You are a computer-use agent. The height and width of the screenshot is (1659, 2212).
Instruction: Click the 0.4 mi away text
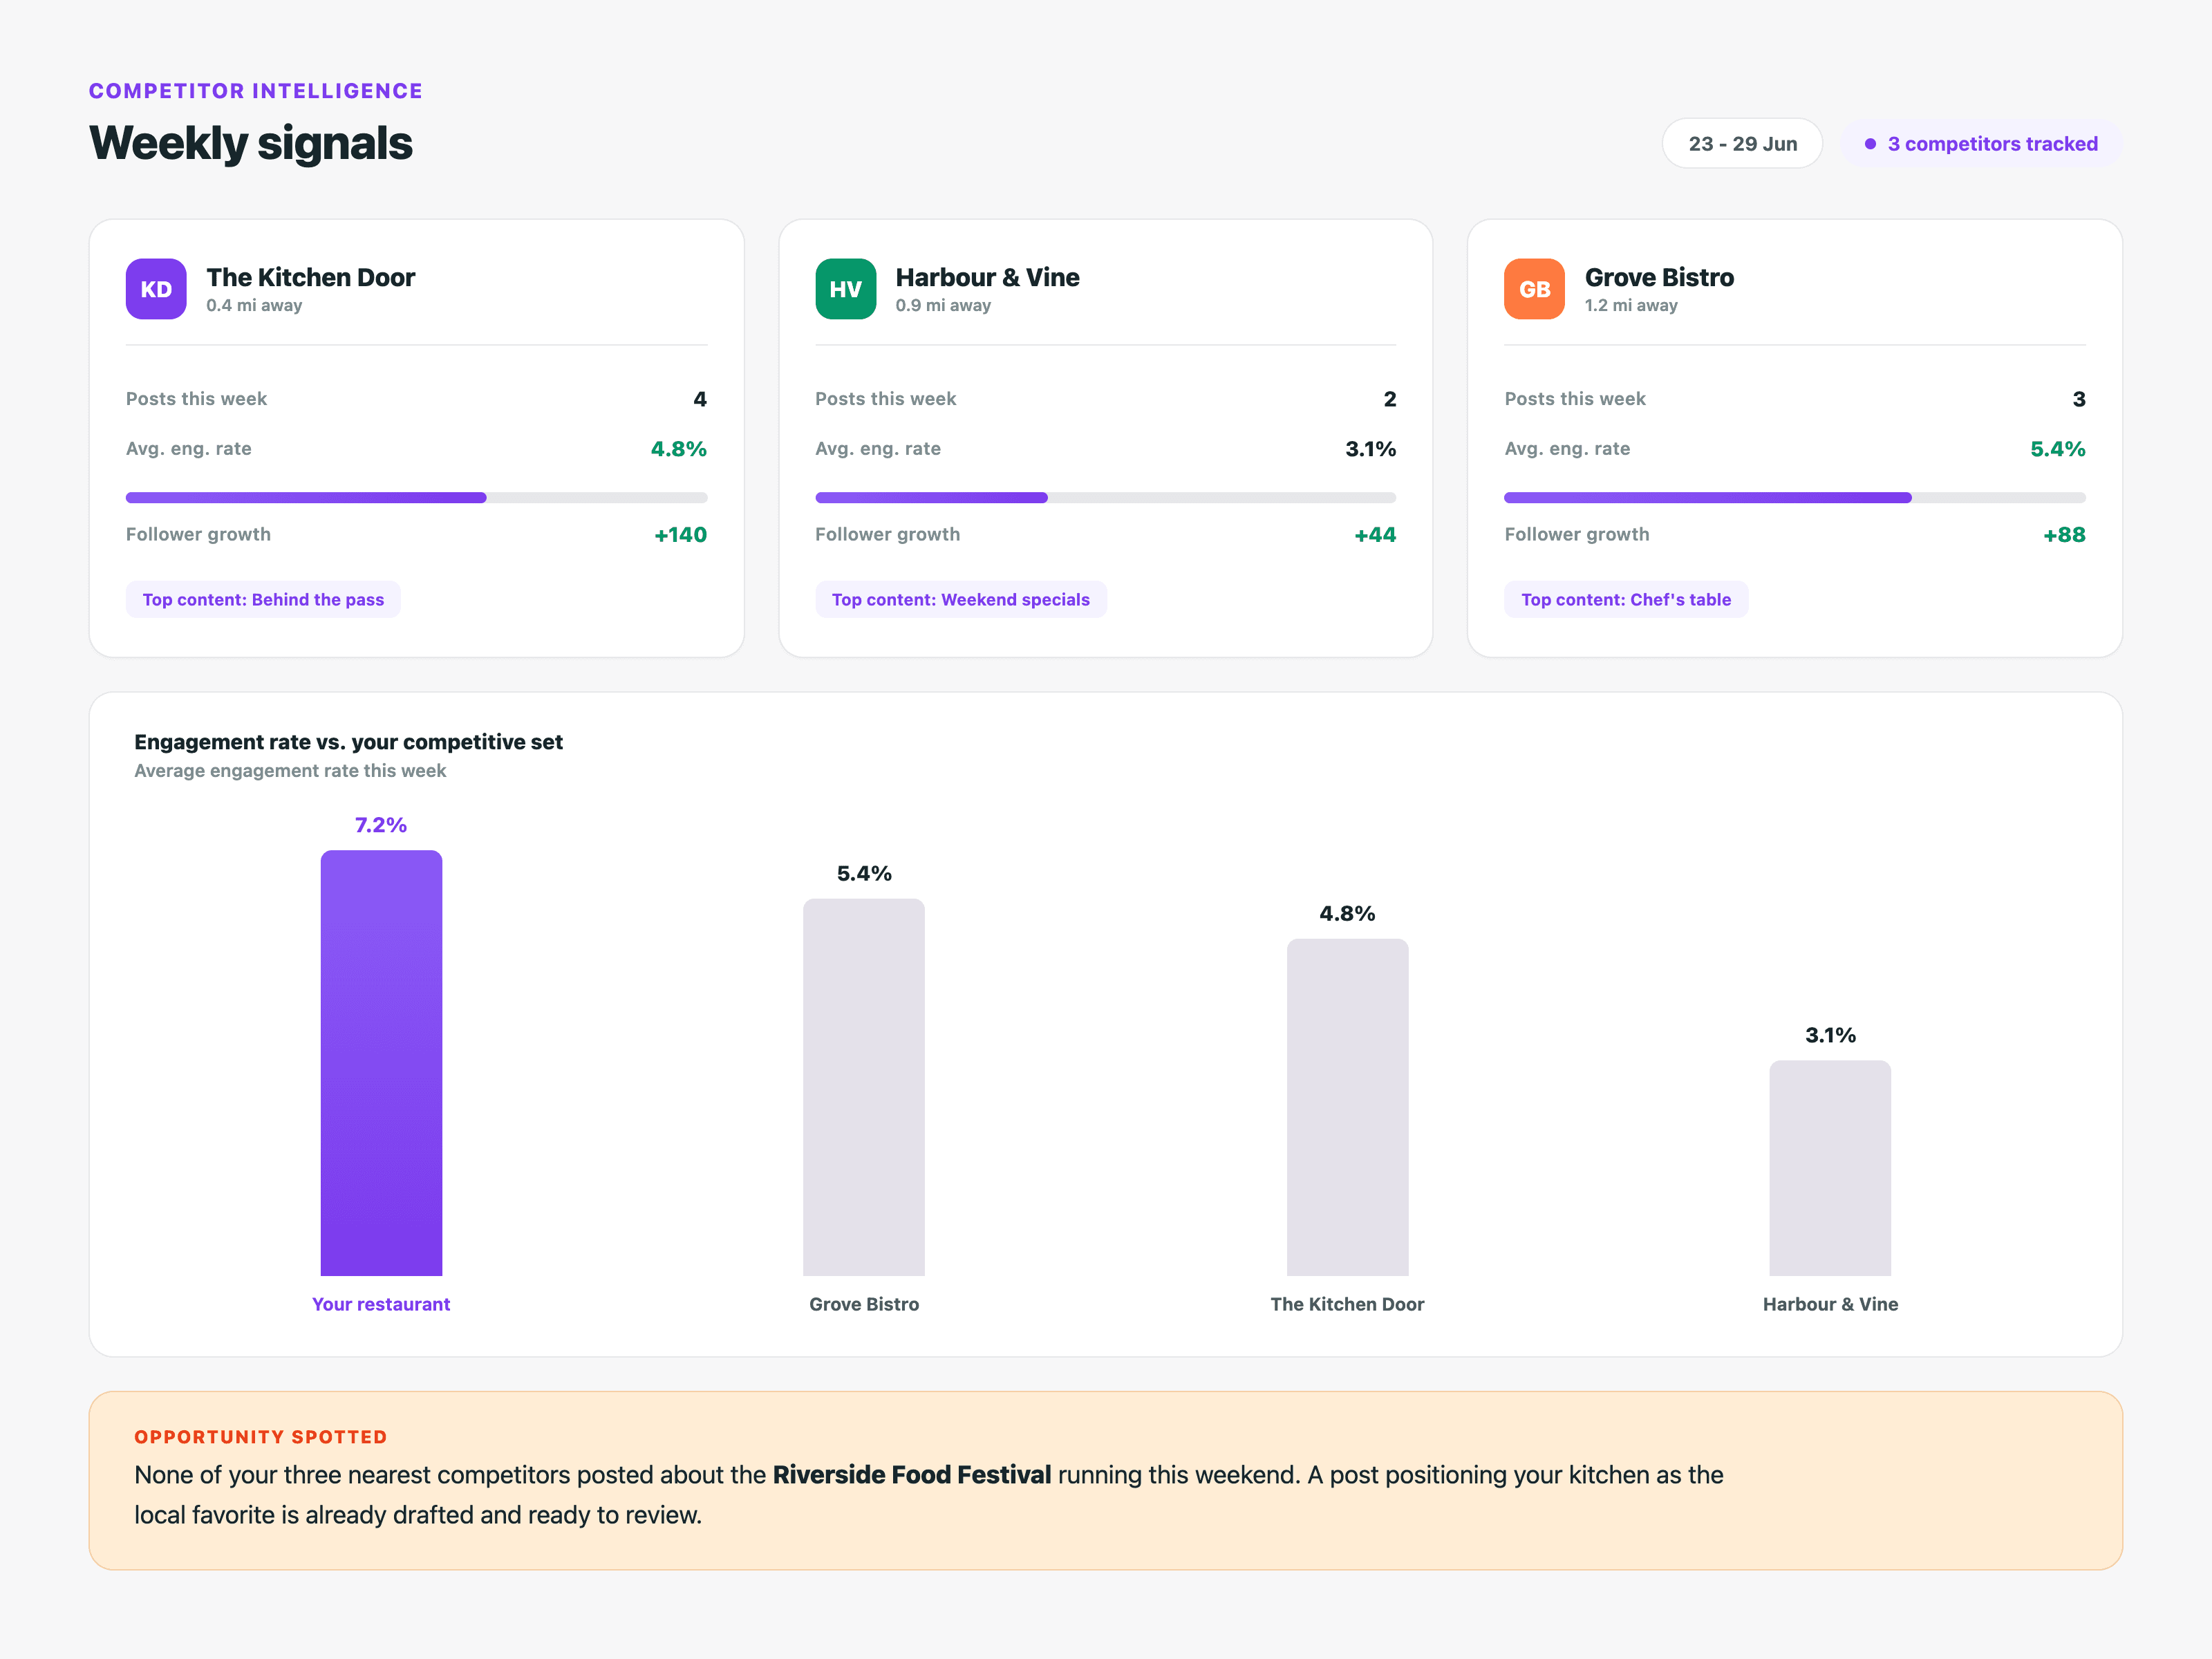coord(254,306)
